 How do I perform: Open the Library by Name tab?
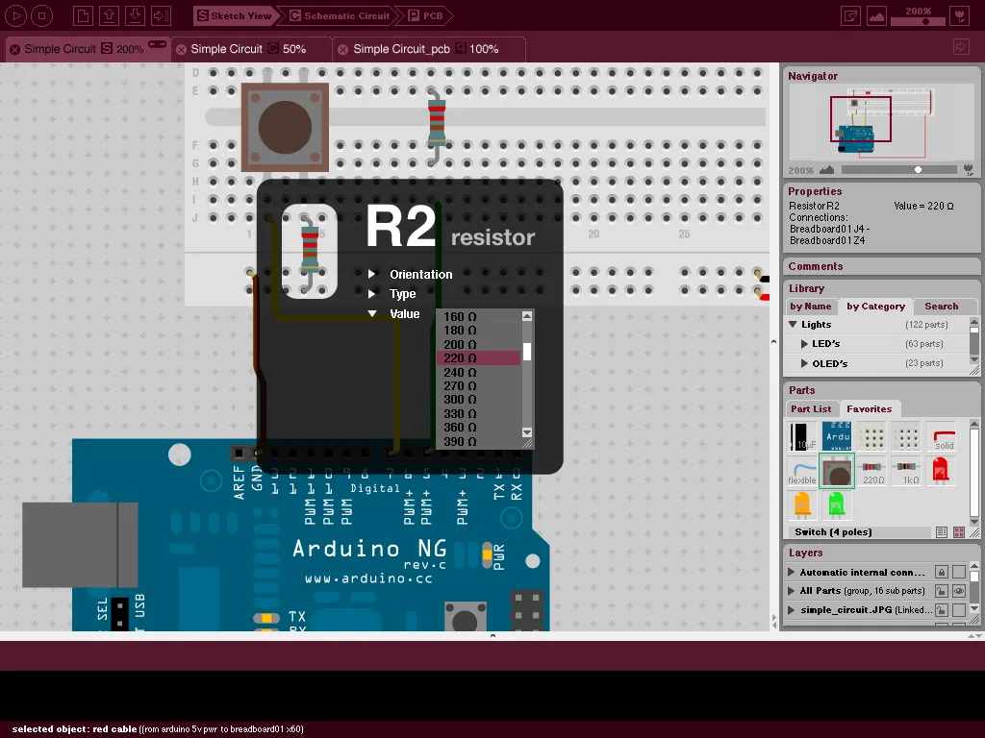810,307
